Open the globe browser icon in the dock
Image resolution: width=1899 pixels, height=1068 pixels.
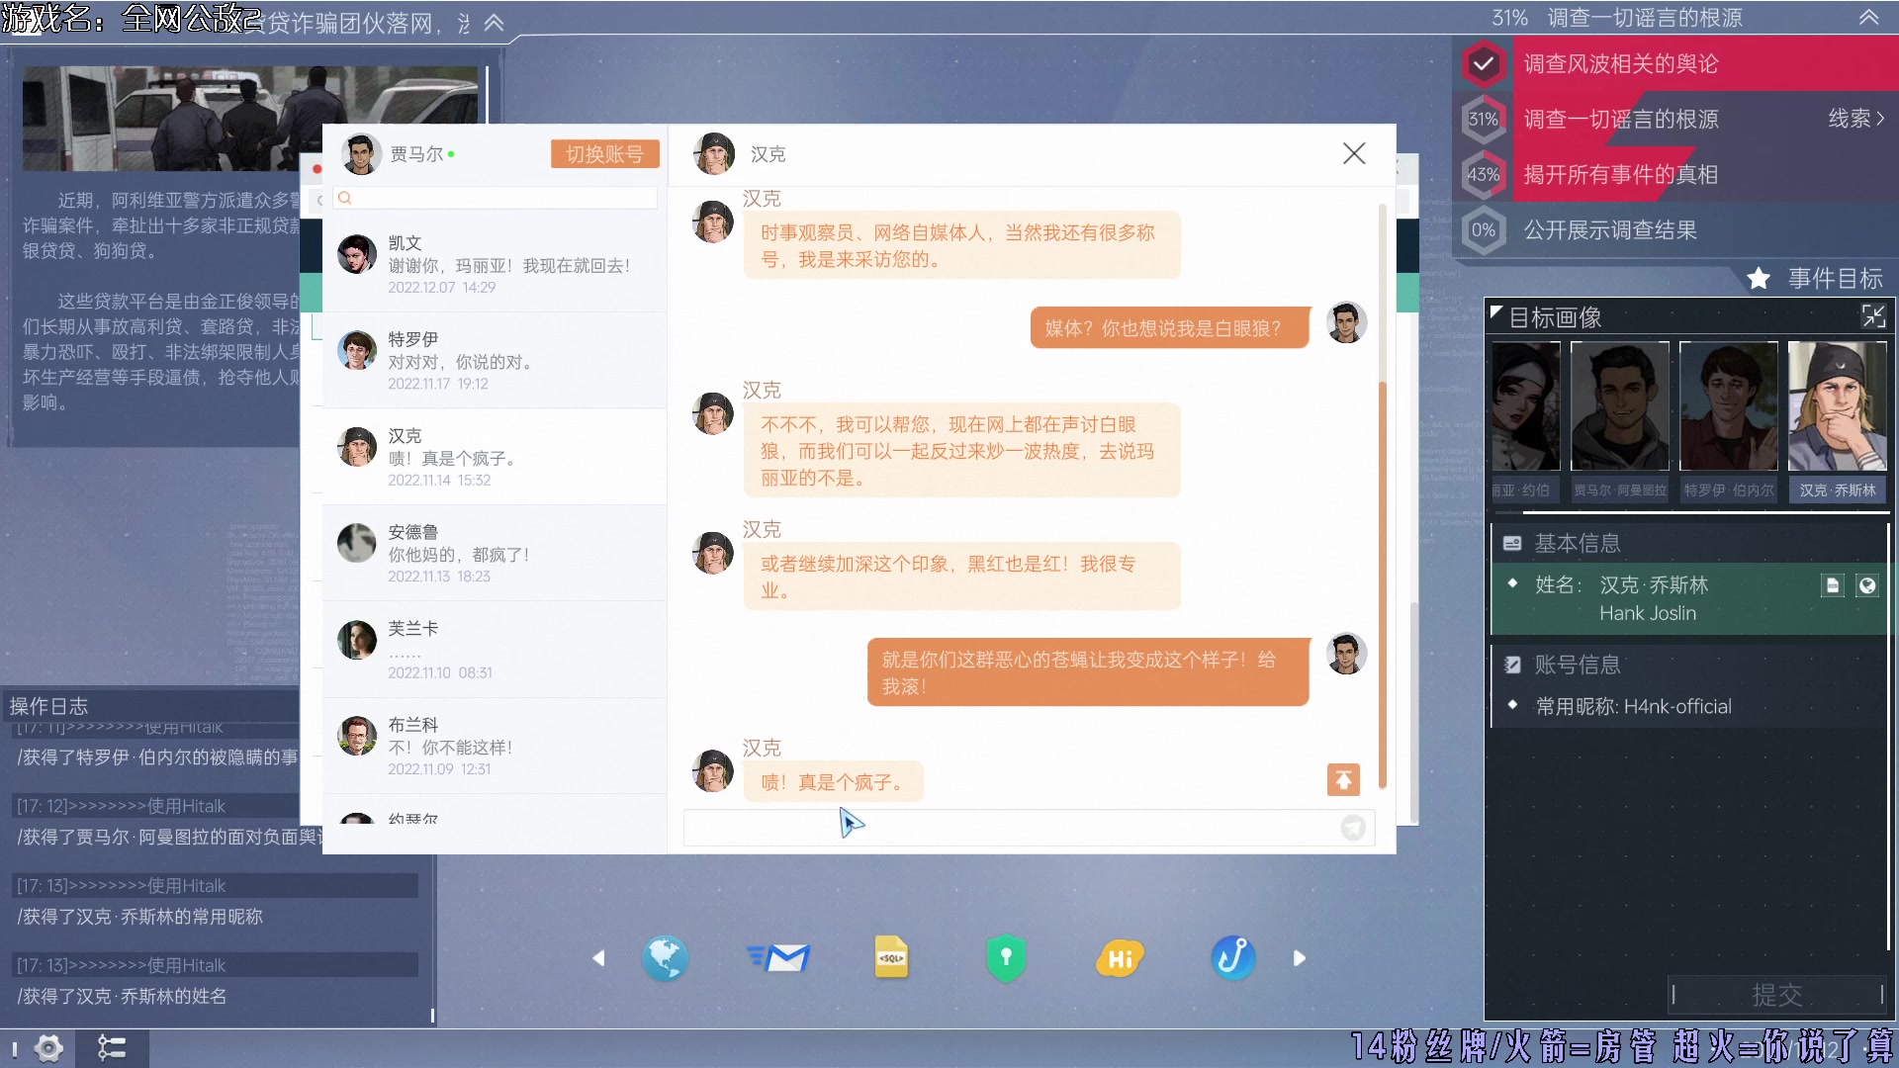click(x=666, y=957)
